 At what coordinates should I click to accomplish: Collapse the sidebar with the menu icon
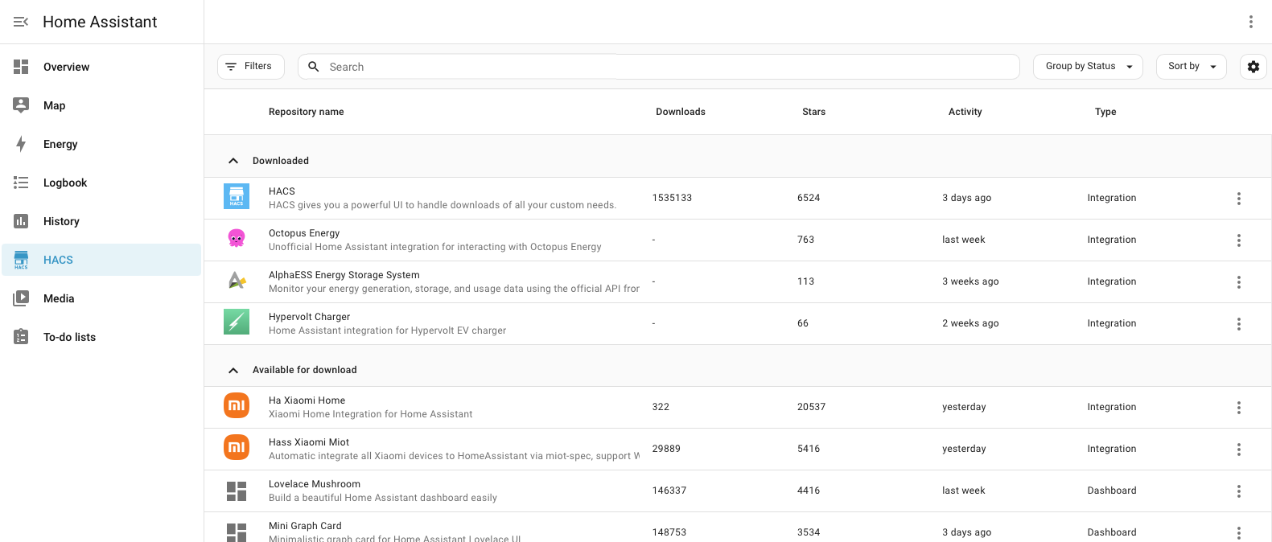pos(21,22)
